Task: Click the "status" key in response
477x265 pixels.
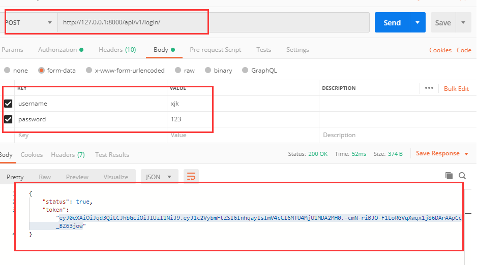Action: (x=55, y=202)
